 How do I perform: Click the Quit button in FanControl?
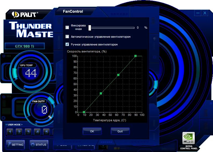click(120, 131)
